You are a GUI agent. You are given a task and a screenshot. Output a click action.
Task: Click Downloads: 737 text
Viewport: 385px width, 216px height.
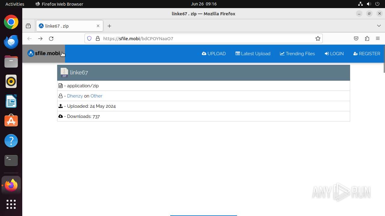83,116
